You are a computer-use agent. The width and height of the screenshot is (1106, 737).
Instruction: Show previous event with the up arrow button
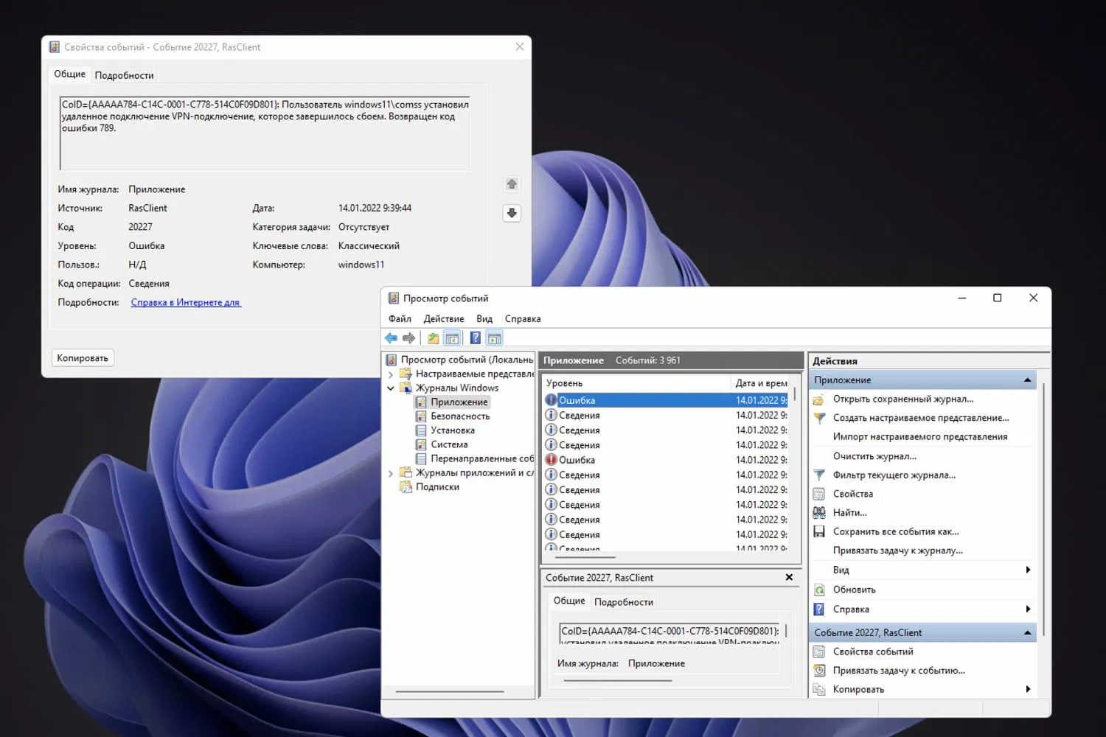point(512,184)
